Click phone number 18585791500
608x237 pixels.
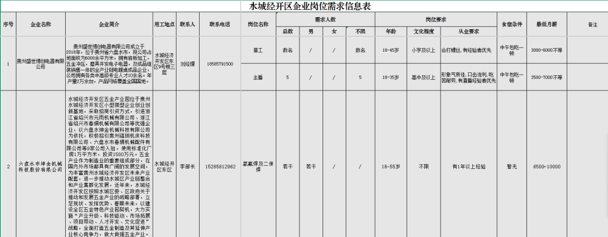click(220, 64)
